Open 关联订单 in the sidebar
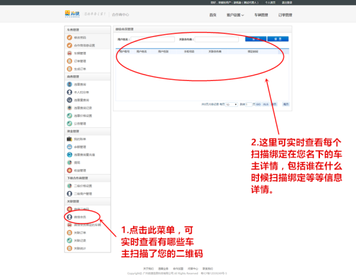 [x=80, y=233]
